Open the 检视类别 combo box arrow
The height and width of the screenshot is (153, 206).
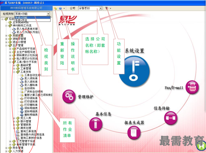pyautogui.click(x=48, y=14)
